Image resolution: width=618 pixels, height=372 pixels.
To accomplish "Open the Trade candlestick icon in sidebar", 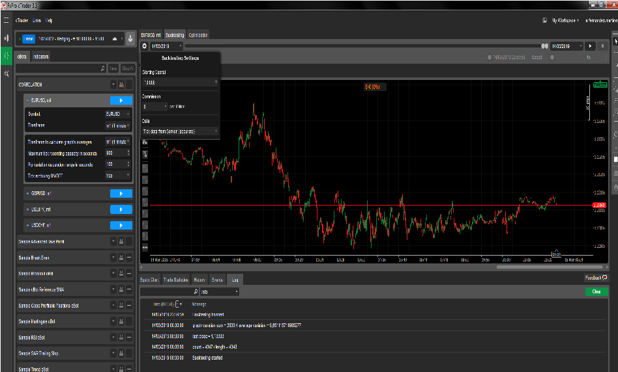I will (7, 38).
